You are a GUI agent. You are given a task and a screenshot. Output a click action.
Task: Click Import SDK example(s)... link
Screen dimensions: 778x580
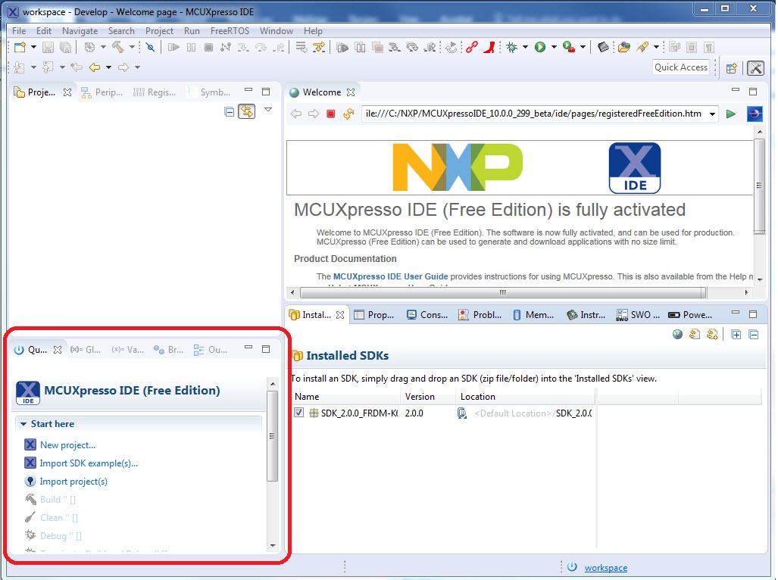point(89,463)
